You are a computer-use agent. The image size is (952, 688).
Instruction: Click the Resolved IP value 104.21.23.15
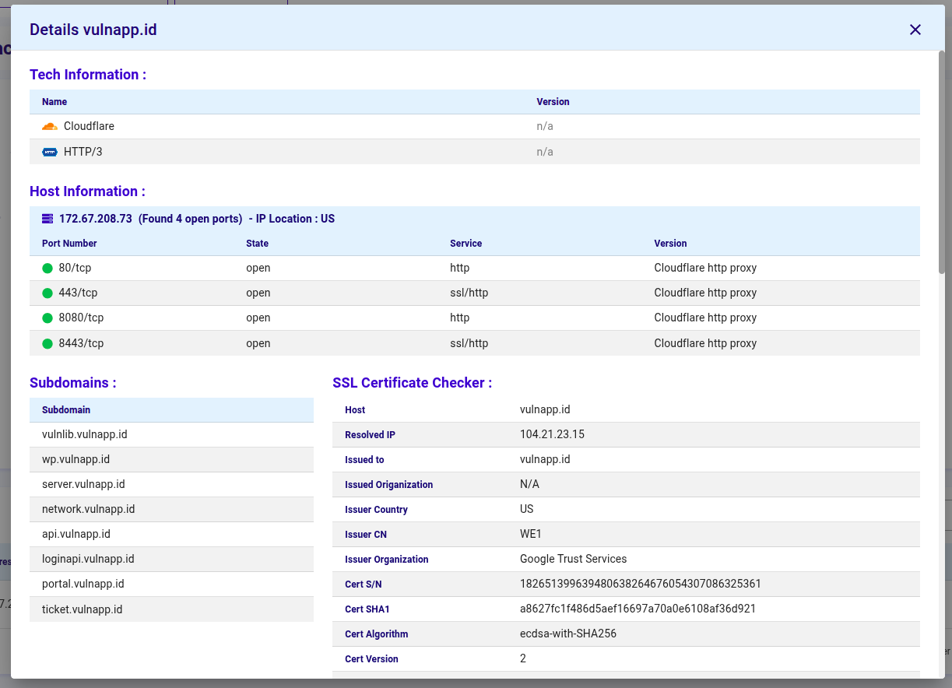[553, 434]
